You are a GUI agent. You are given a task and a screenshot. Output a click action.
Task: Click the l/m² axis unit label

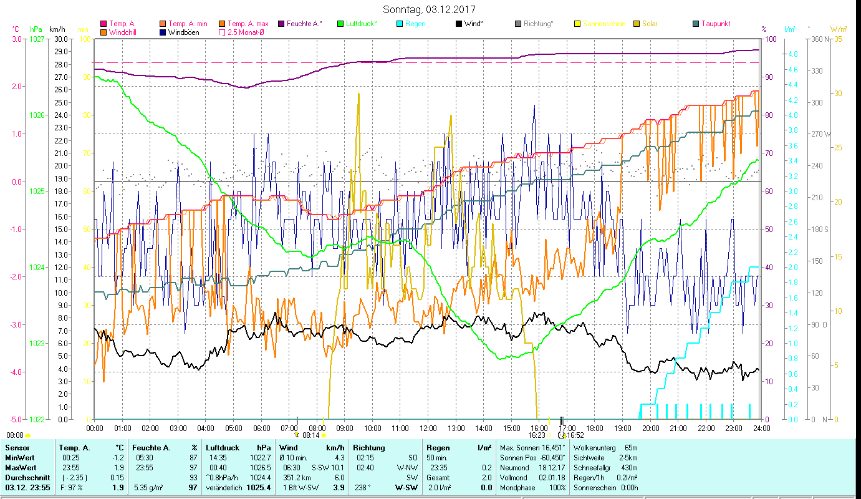pos(790,29)
